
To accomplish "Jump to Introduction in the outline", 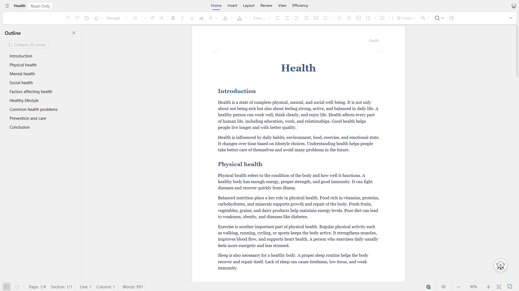I will pyautogui.click(x=21, y=56).
